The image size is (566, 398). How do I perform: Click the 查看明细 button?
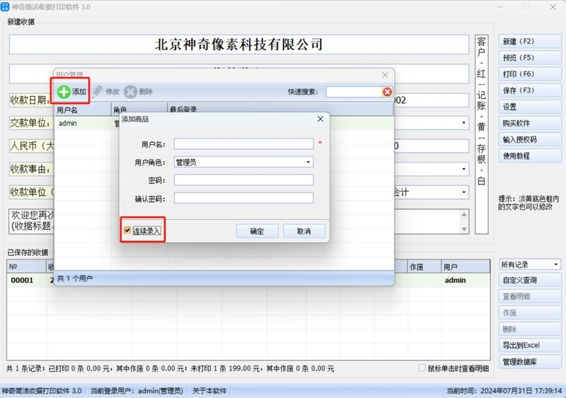(530, 296)
